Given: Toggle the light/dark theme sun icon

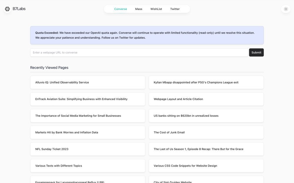Looking at the screenshot, I should click(285, 9).
